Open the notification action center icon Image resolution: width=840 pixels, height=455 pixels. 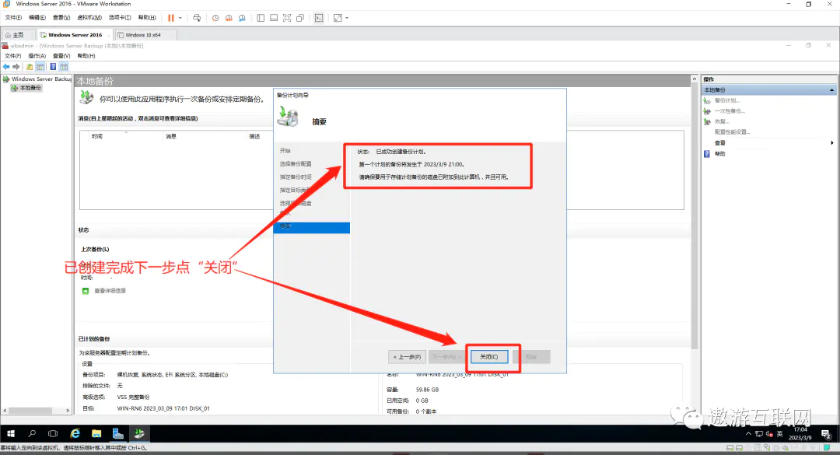(x=826, y=434)
